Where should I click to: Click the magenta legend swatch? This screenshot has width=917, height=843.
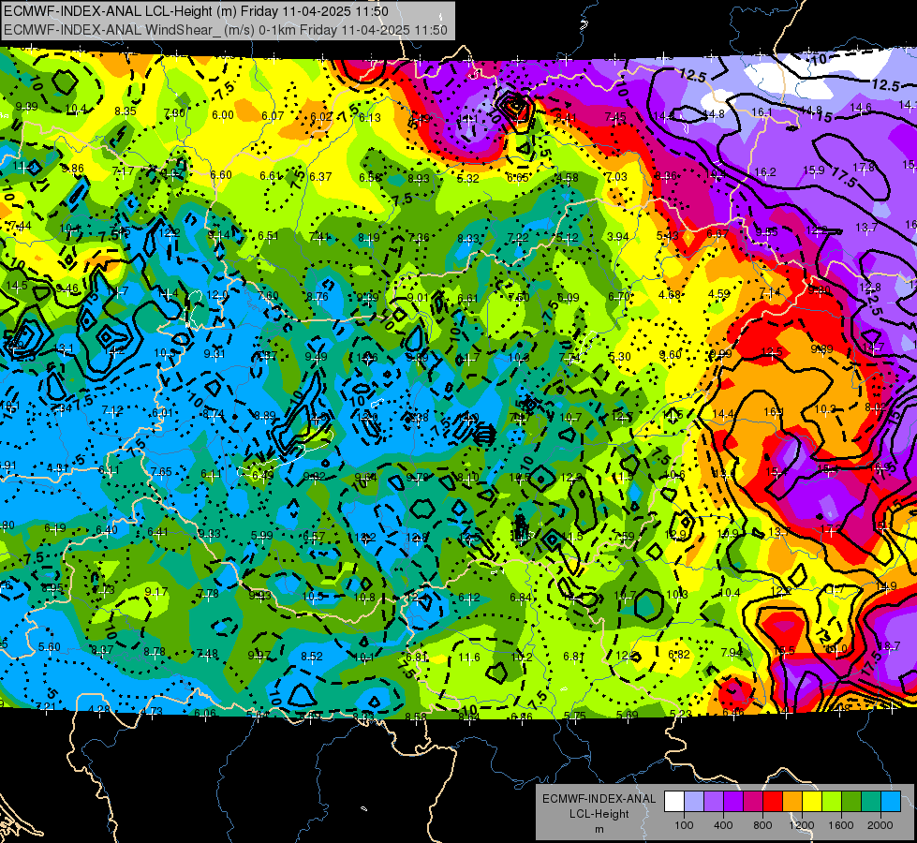753,802
